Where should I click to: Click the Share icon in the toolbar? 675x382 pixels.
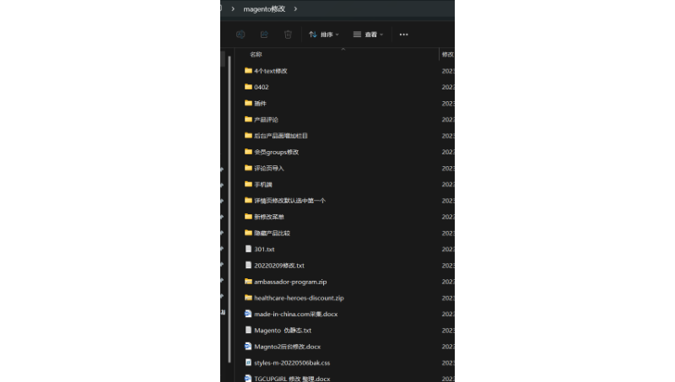coord(264,35)
